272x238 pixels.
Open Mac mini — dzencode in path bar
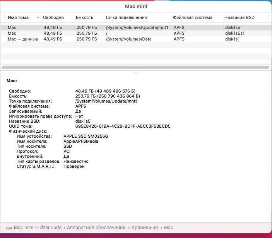tap(38, 228)
